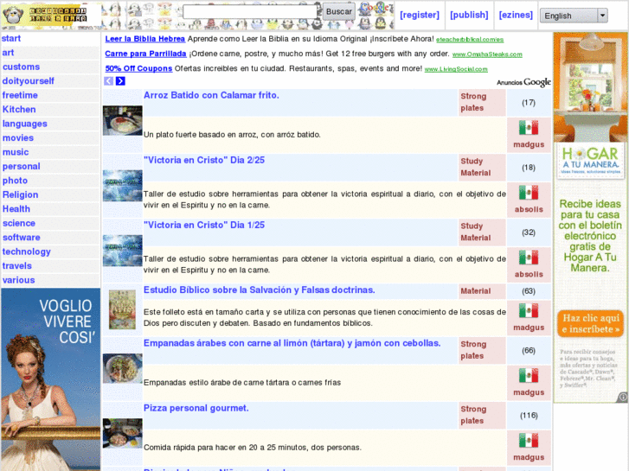This screenshot has width=629, height=471.
Task: Click Mexico flag in Empanadas árabes row
Action: [x=529, y=376]
